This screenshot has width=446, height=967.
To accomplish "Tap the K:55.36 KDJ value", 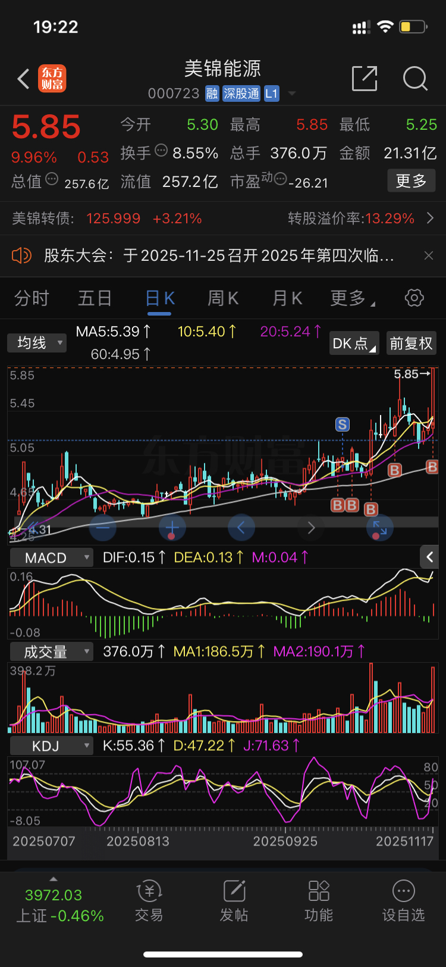I will (134, 745).
